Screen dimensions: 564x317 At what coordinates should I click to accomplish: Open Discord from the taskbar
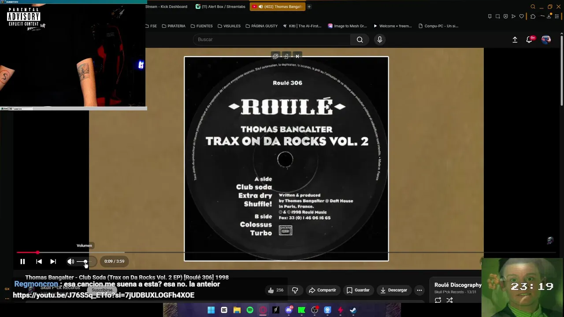289,310
